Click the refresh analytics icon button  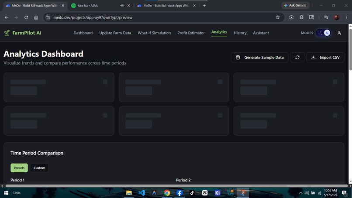click(297, 58)
